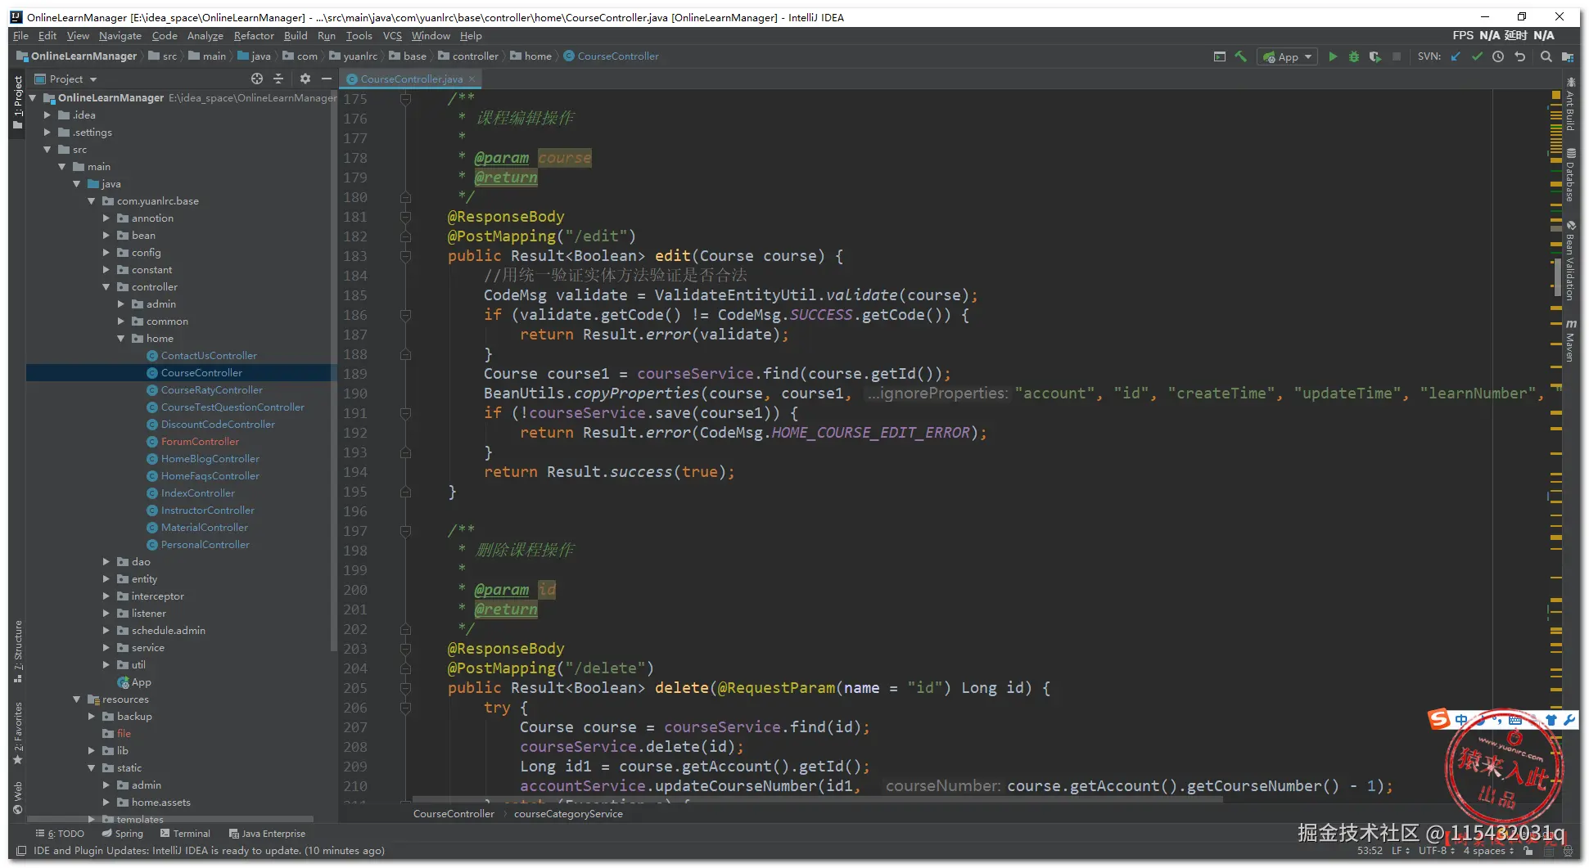Open the TODO tool window
This screenshot has height=868, width=1589.
tap(60, 834)
